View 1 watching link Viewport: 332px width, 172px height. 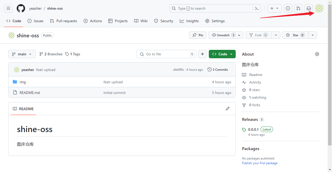point(254,97)
